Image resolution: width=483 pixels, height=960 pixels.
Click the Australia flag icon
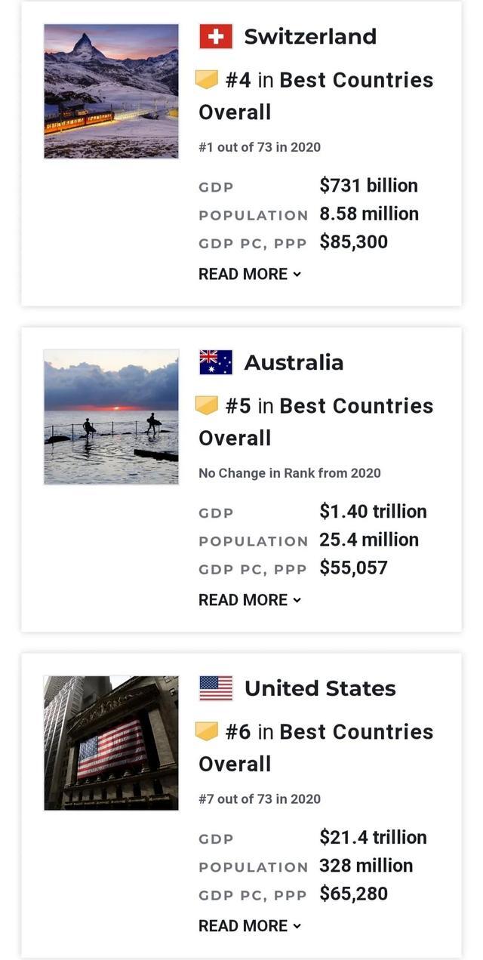click(216, 362)
